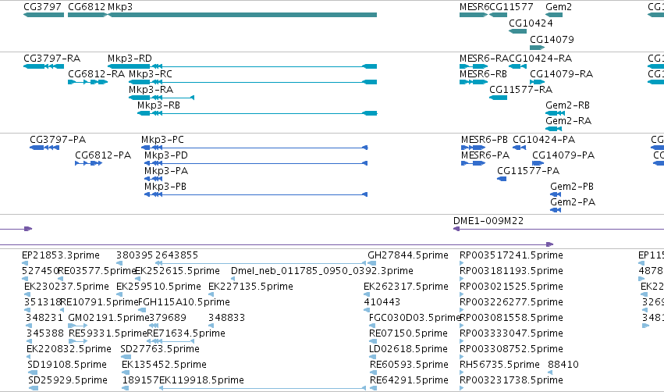Screen dimensions: 664x392
Task: Open EST EK119918.5prime
Action: click(262, 388)
